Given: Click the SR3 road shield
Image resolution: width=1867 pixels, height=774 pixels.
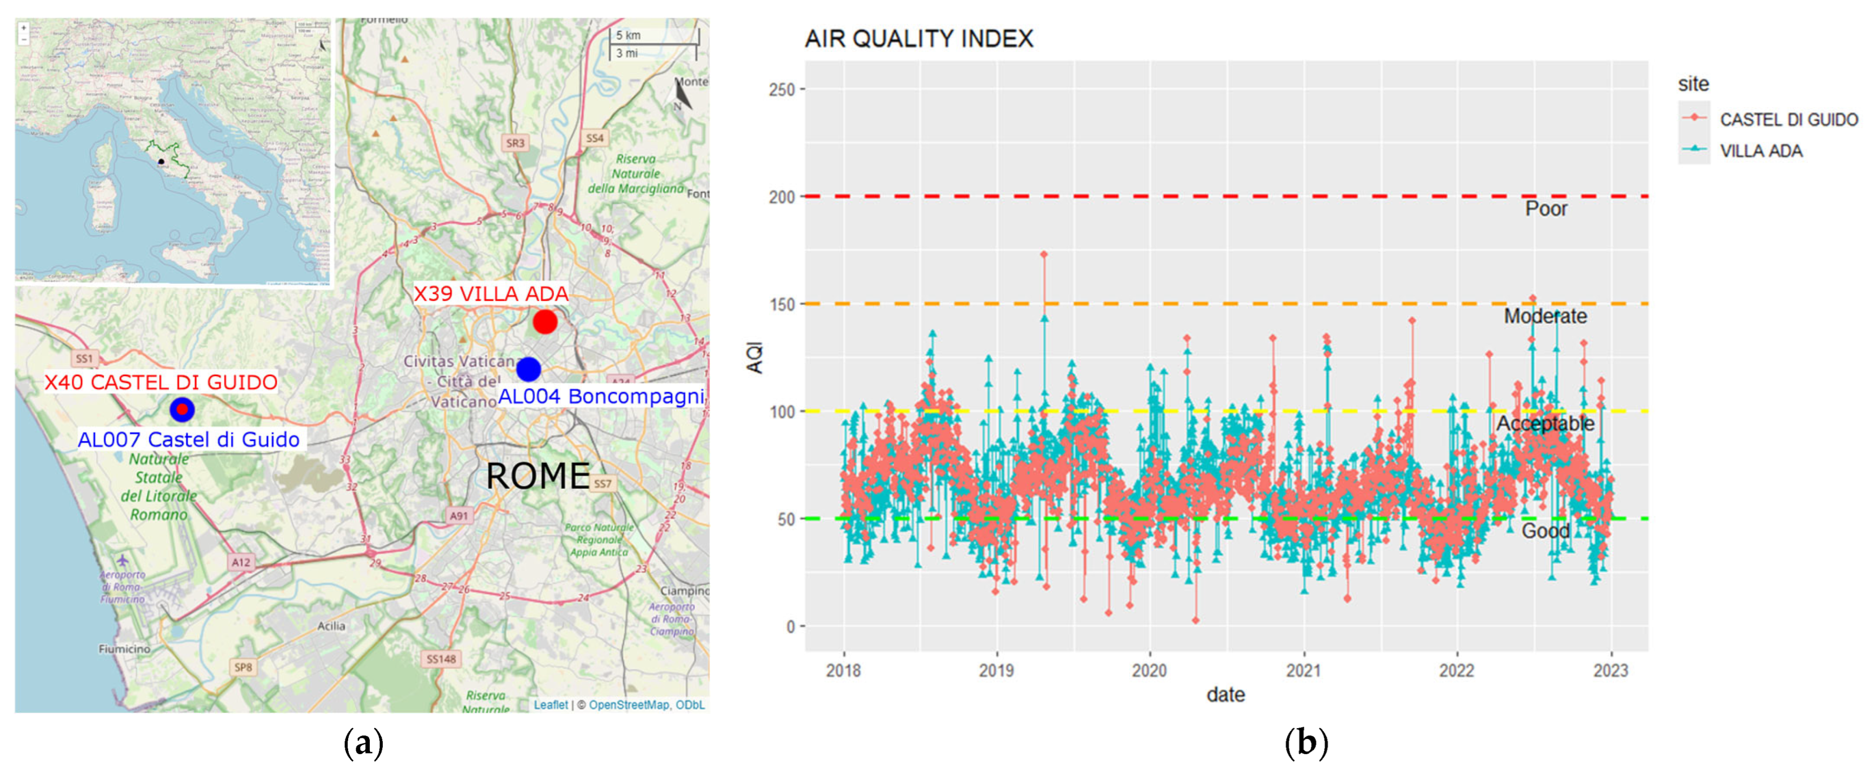Looking at the screenshot, I should click(515, 143).
